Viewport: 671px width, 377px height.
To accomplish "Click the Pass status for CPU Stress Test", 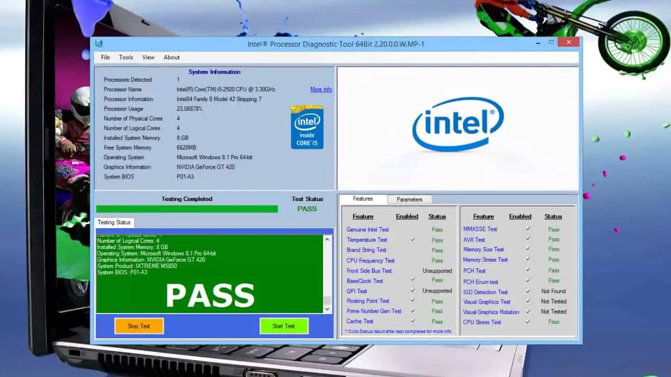I will click(x=554, y=322).
